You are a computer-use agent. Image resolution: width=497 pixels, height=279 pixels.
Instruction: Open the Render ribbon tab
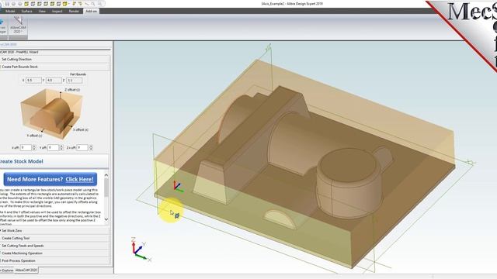[x=74, y=11]
